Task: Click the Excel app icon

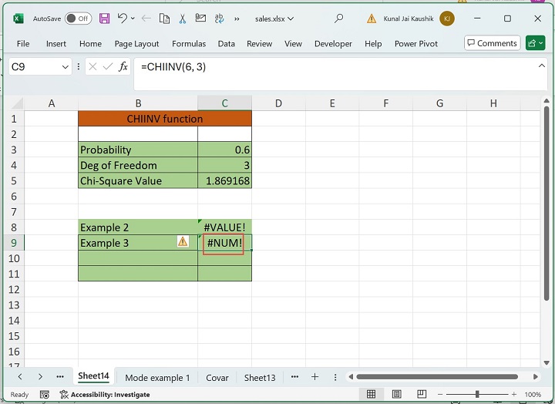Action: [18, 19]
